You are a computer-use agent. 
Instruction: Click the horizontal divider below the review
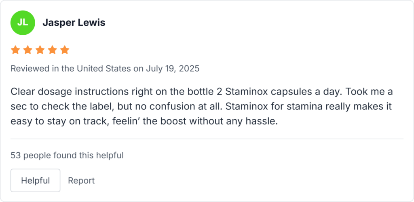point(207,139)
